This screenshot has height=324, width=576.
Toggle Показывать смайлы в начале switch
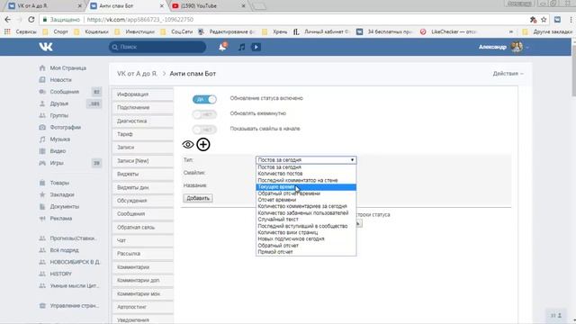click(x=204, y=130)
